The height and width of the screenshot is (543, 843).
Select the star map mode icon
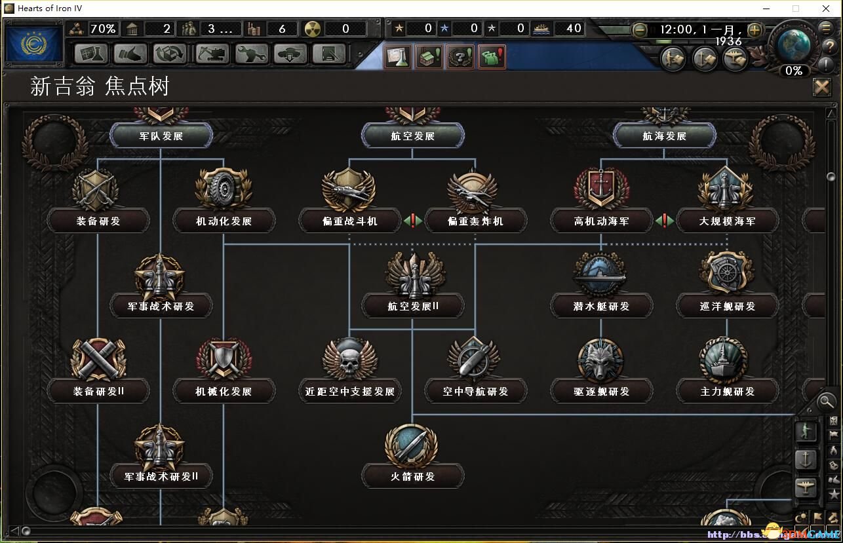pyautogui.click(x=833, y=494)
